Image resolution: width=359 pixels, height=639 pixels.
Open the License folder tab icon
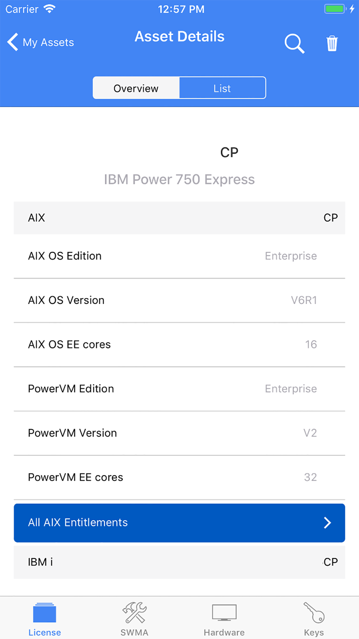click(45, 612)
